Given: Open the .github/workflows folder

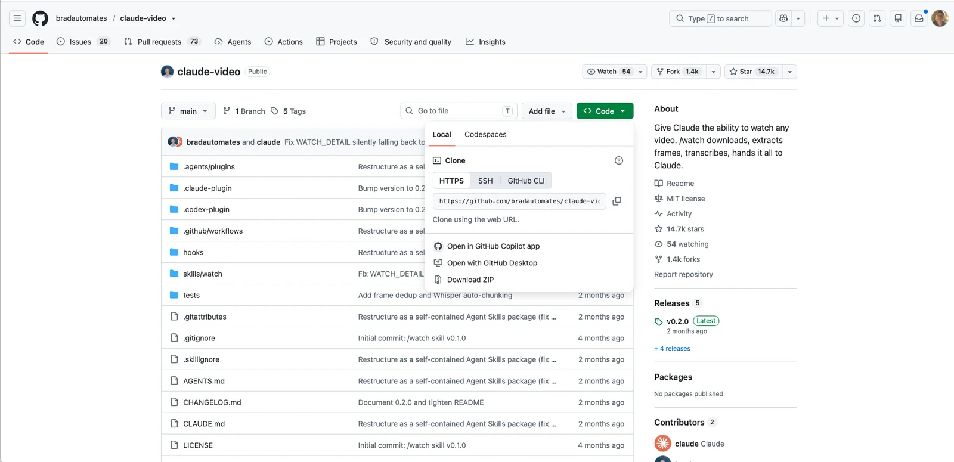Looking at the screenshot, I should click(213, 231).
